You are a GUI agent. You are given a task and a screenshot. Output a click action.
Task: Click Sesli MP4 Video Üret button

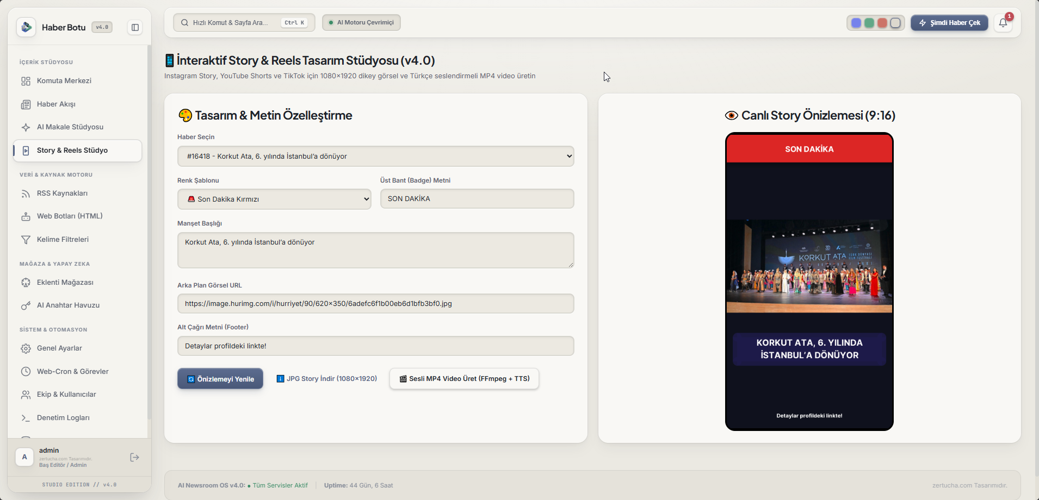[464, 379]
